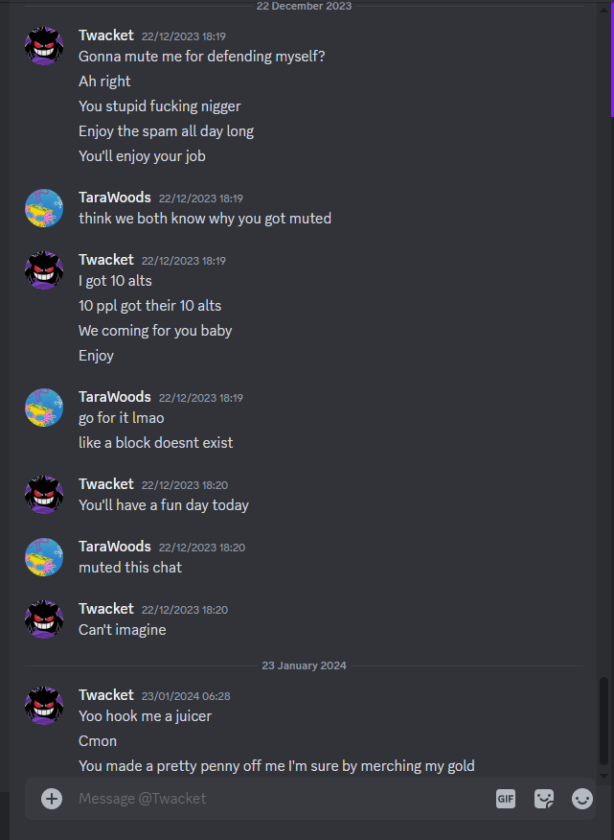
Task: Click the plus attachment button in message bar
Action: [x=52, y=799]
